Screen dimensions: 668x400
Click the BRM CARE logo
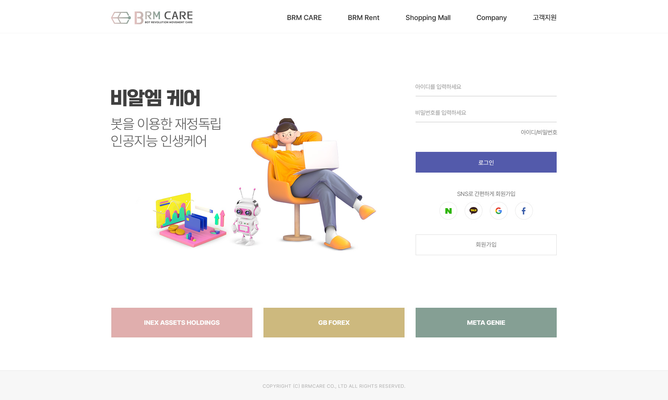tap(152, 17)
